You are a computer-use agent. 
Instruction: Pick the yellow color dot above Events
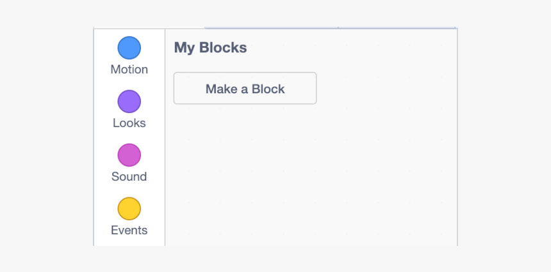tap(129, 209)
